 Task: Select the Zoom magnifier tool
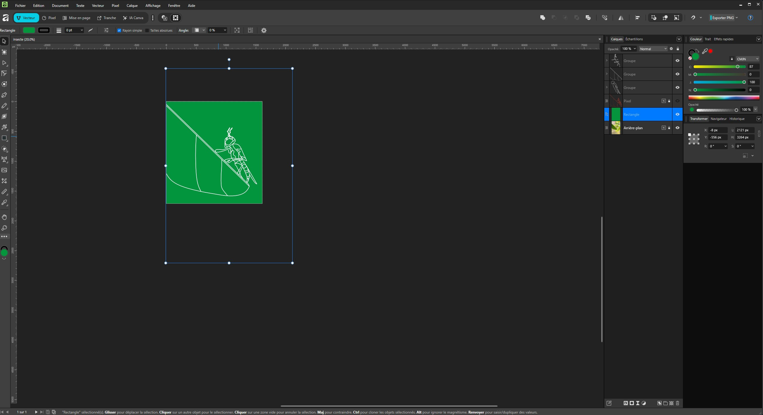pos(4,228)
